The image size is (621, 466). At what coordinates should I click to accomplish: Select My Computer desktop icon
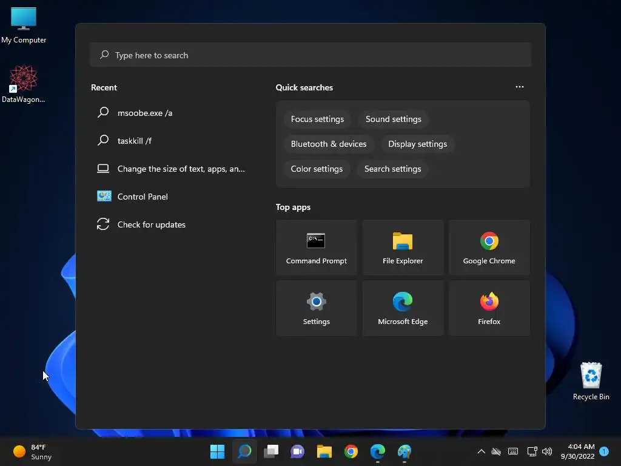pyautogui.click(x=24, y=24)
